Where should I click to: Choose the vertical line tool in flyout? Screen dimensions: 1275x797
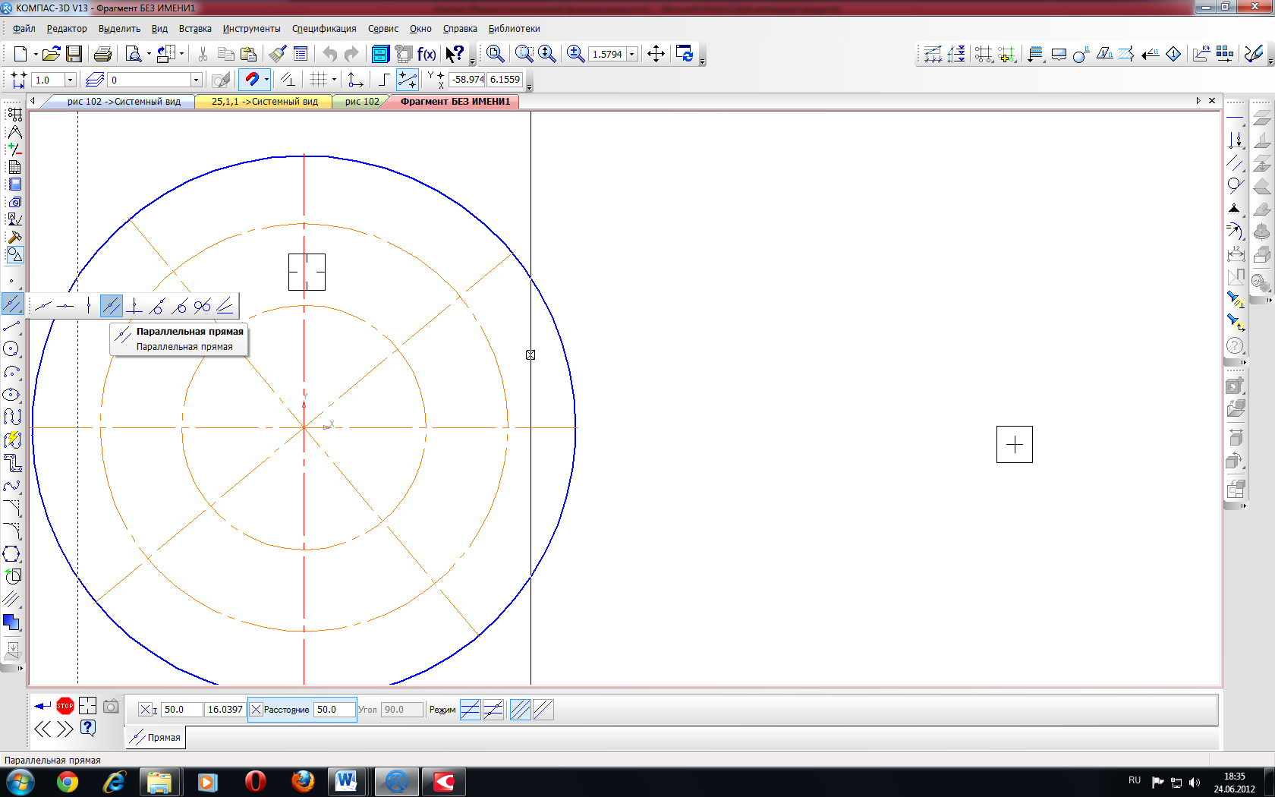point(89,306)
